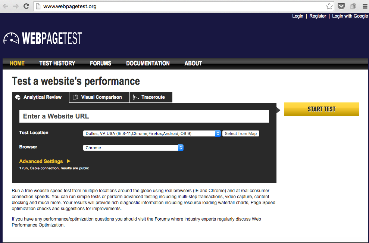
Task: Open the Register link
Action: point(318,16)
